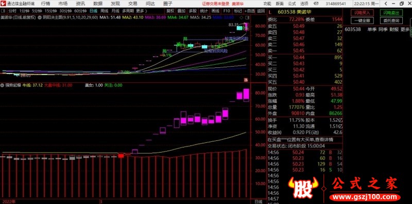The height and width of the screenshot is (204, 412).
Task: Open the 问达 menu
Action: (x=150, y=4)
